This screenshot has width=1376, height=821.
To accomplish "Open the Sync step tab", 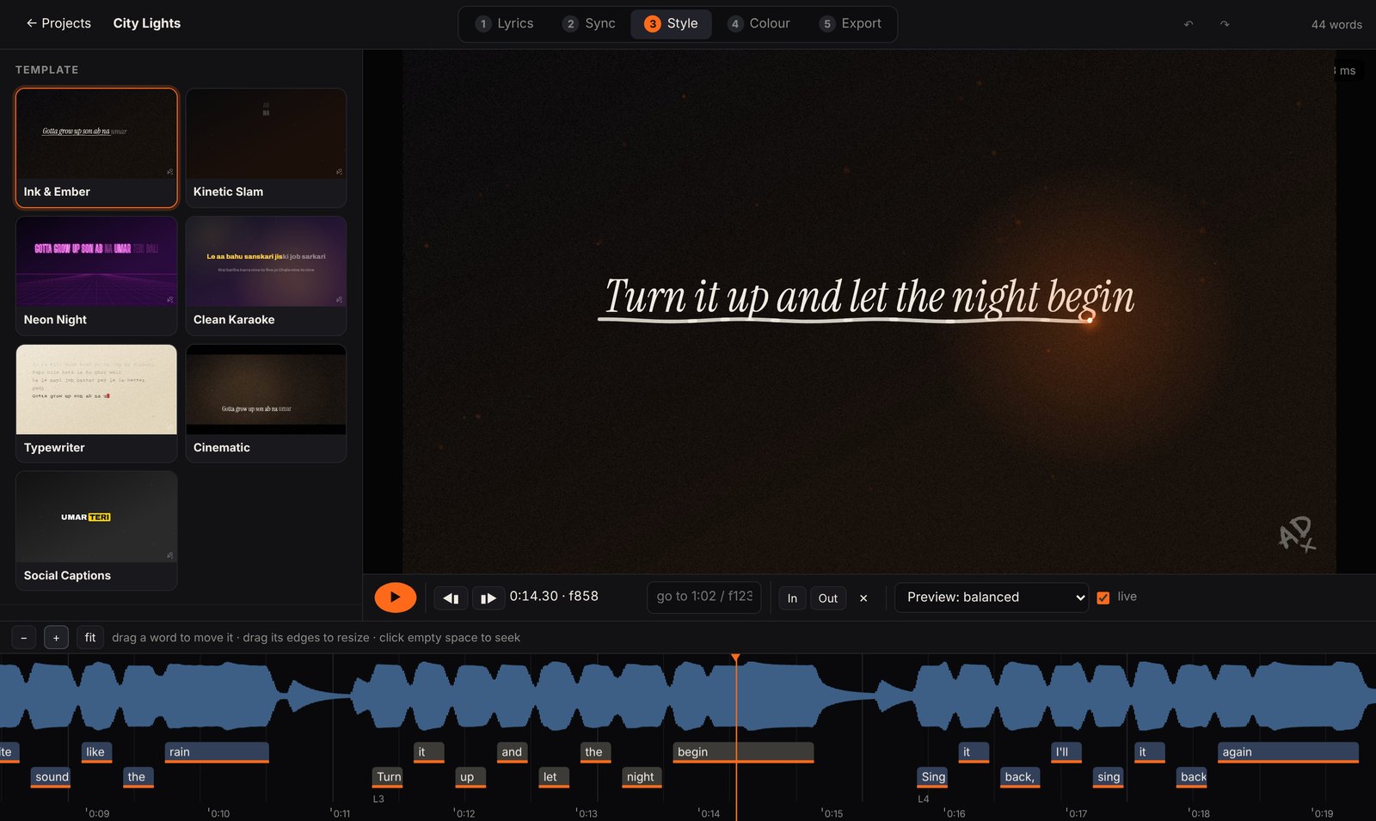I will coord(589,23).
